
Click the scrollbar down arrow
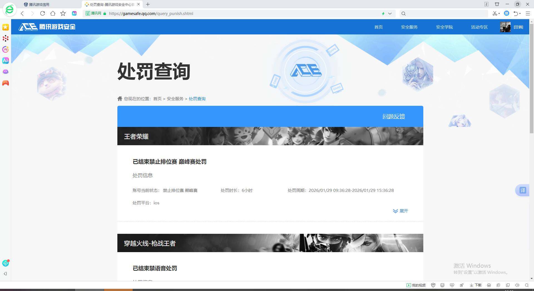click(x=531, y=279)
